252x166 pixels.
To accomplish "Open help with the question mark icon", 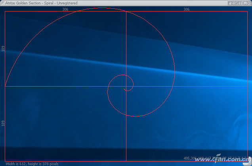I will pyautogui.click(x=241, y=3).
